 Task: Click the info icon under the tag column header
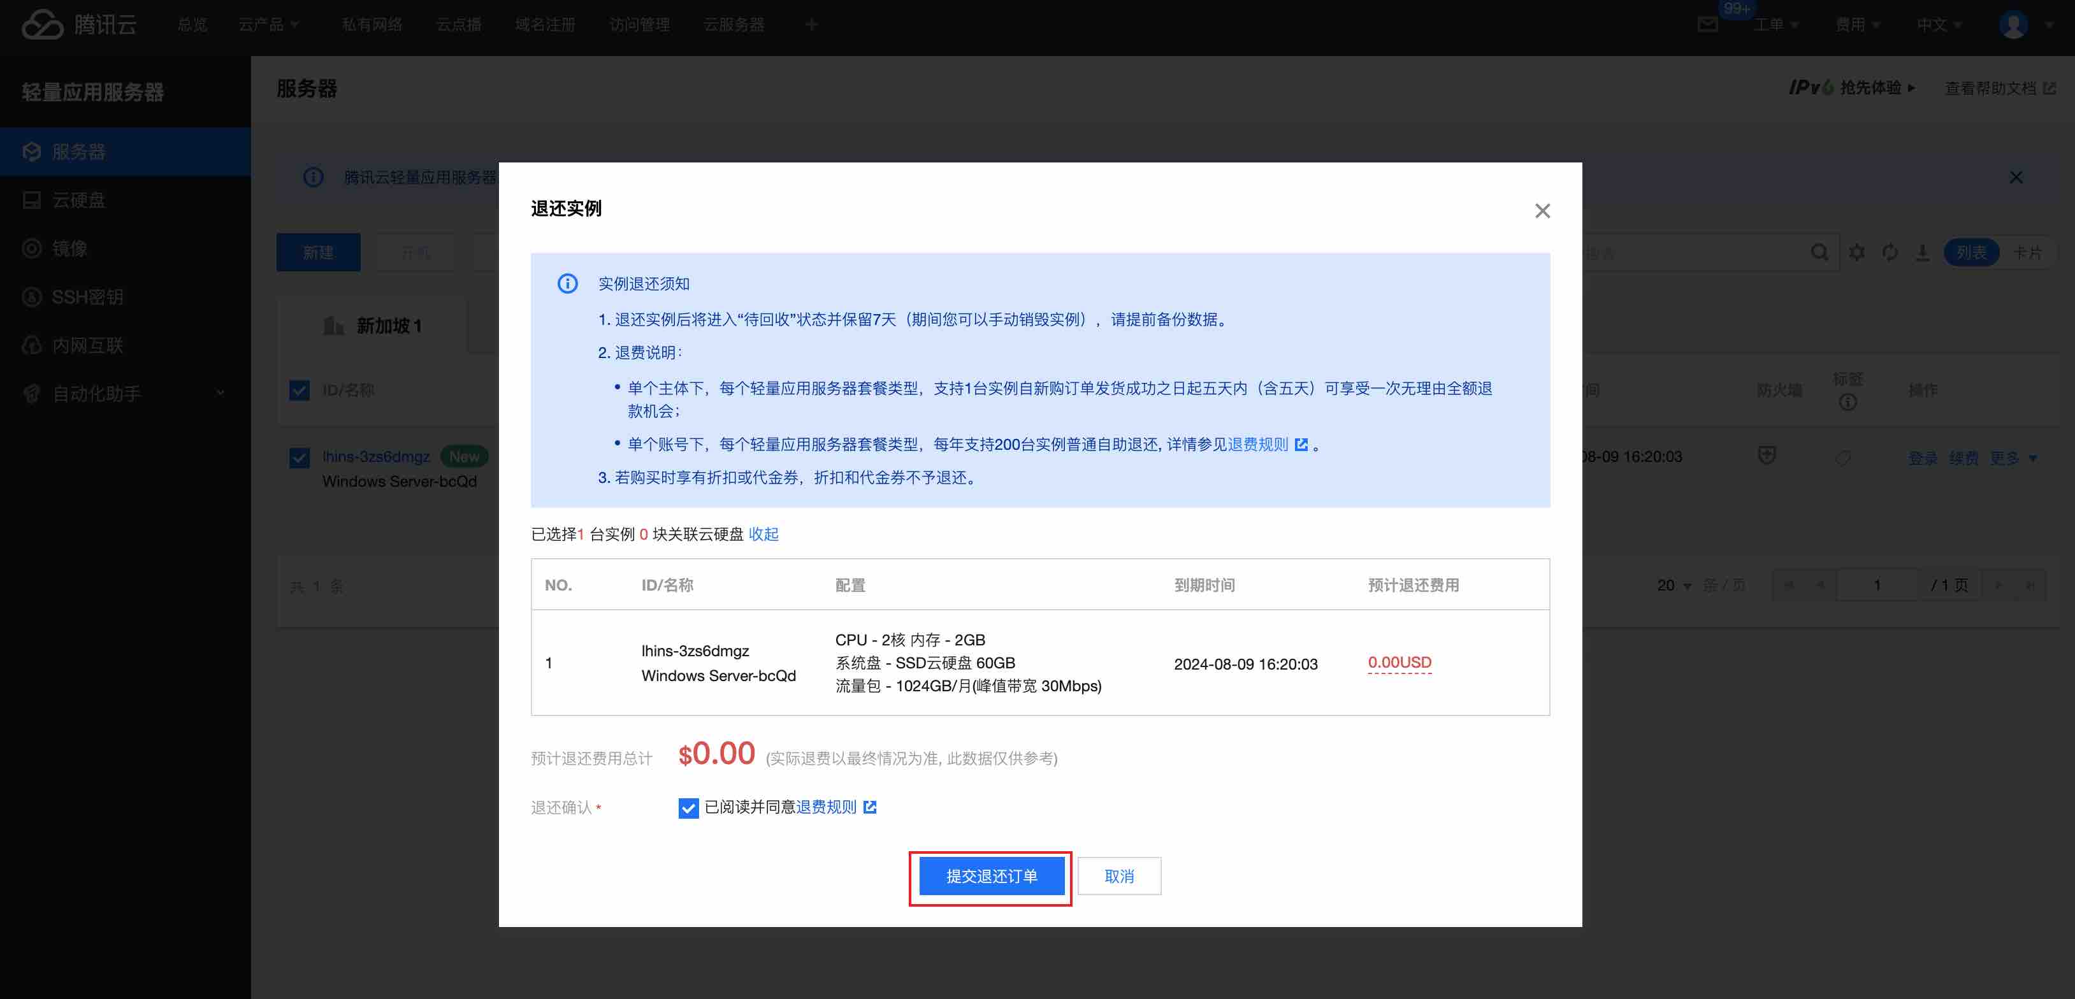1848,401
